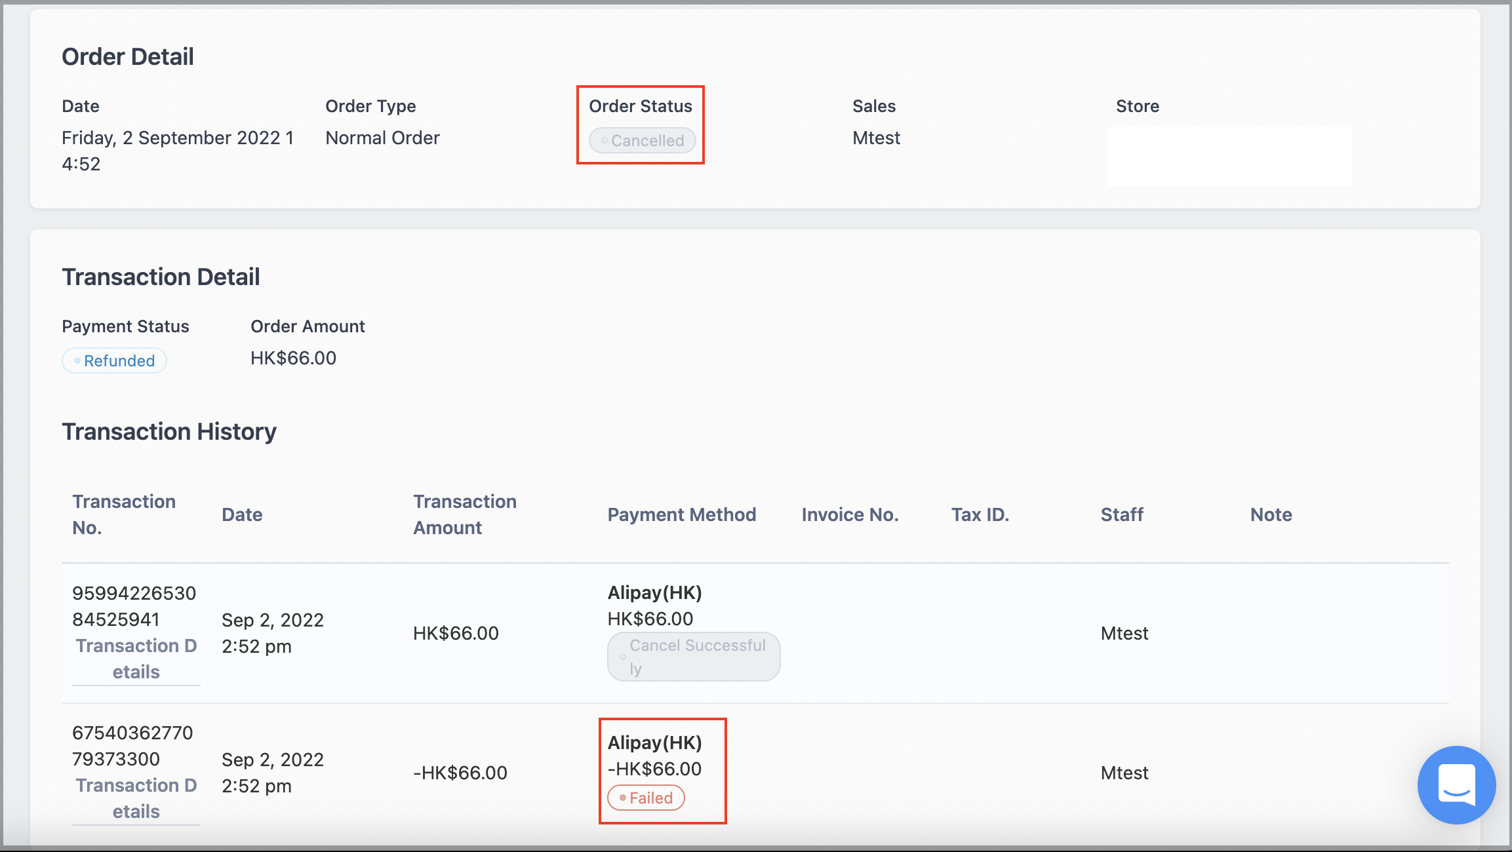
Task: Click the Mtest sales value
Action: coord(876,138)
